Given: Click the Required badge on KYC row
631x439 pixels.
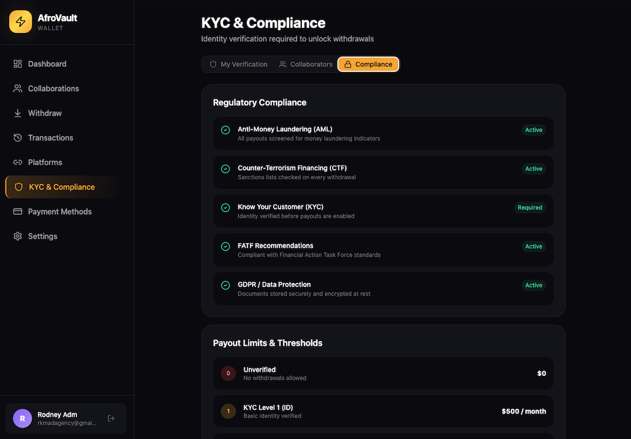Looking at the screenshot, I should (529, 208).
